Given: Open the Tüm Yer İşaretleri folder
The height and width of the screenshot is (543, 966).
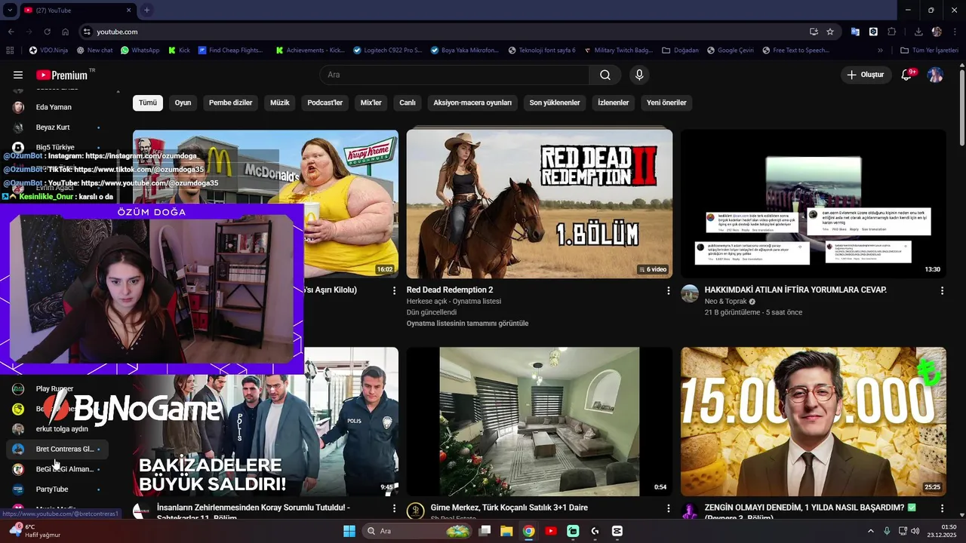Looking at the screenshot, I should click(x=929, y=51).
